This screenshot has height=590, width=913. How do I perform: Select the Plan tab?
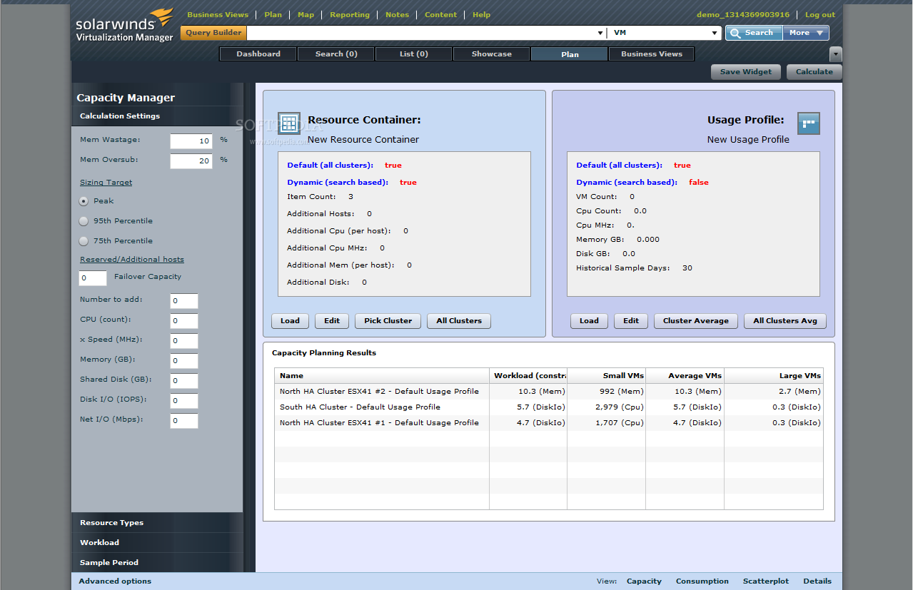click(570, 54)
